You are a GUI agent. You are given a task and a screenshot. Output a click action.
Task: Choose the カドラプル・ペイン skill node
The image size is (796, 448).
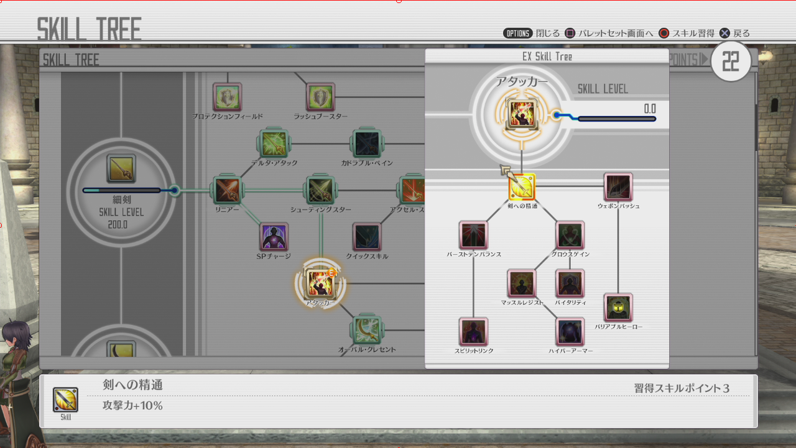point(366,144)
